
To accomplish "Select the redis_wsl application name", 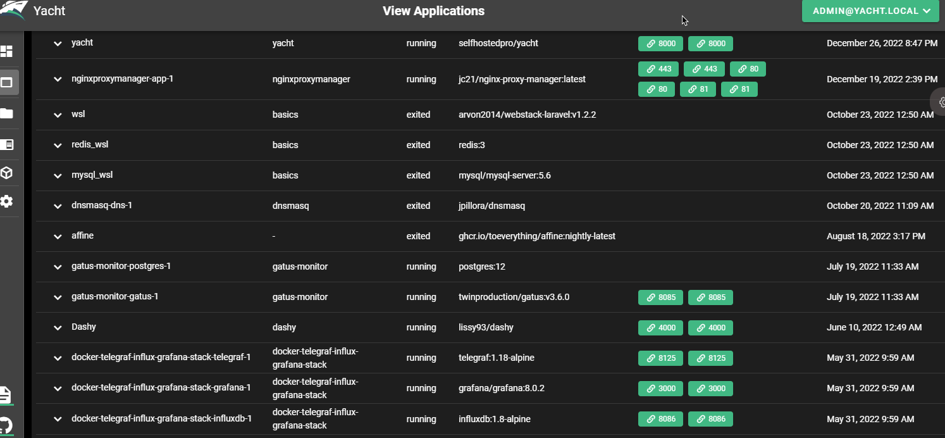I will (x=90, y=145).
